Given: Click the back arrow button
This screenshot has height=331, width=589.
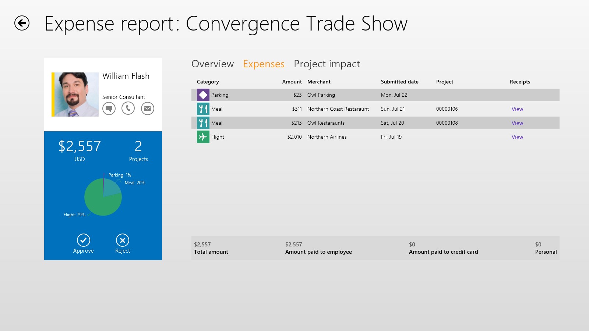Looking at the screenshot, I should [x=22, y=23].
